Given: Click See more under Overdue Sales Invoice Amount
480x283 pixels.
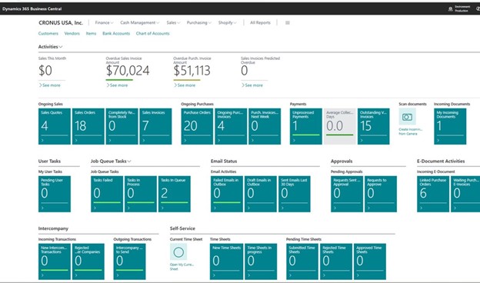Looking at the screenshot, I should 117,85.
